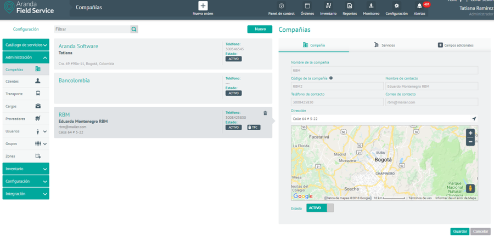
Task: Click the Street View pegman icon
Action: click(x=470, y=188)
